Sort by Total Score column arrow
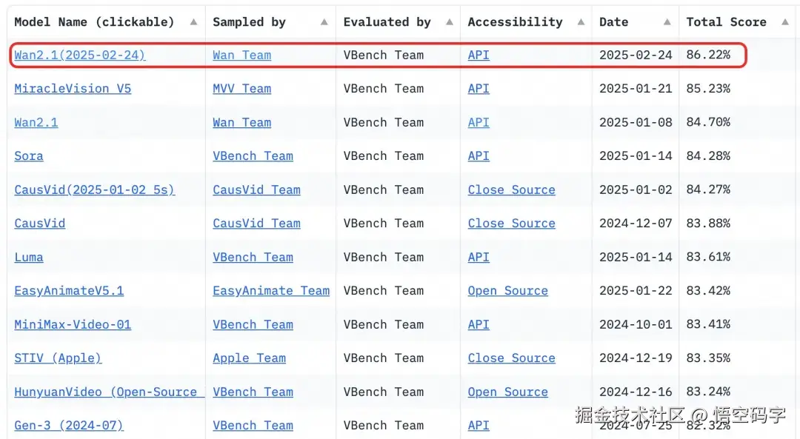The image size is (800, 439). point(785,22)
